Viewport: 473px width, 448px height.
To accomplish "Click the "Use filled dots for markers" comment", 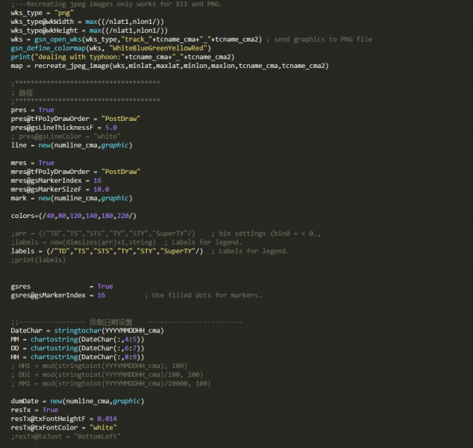I will coord(207,295).
